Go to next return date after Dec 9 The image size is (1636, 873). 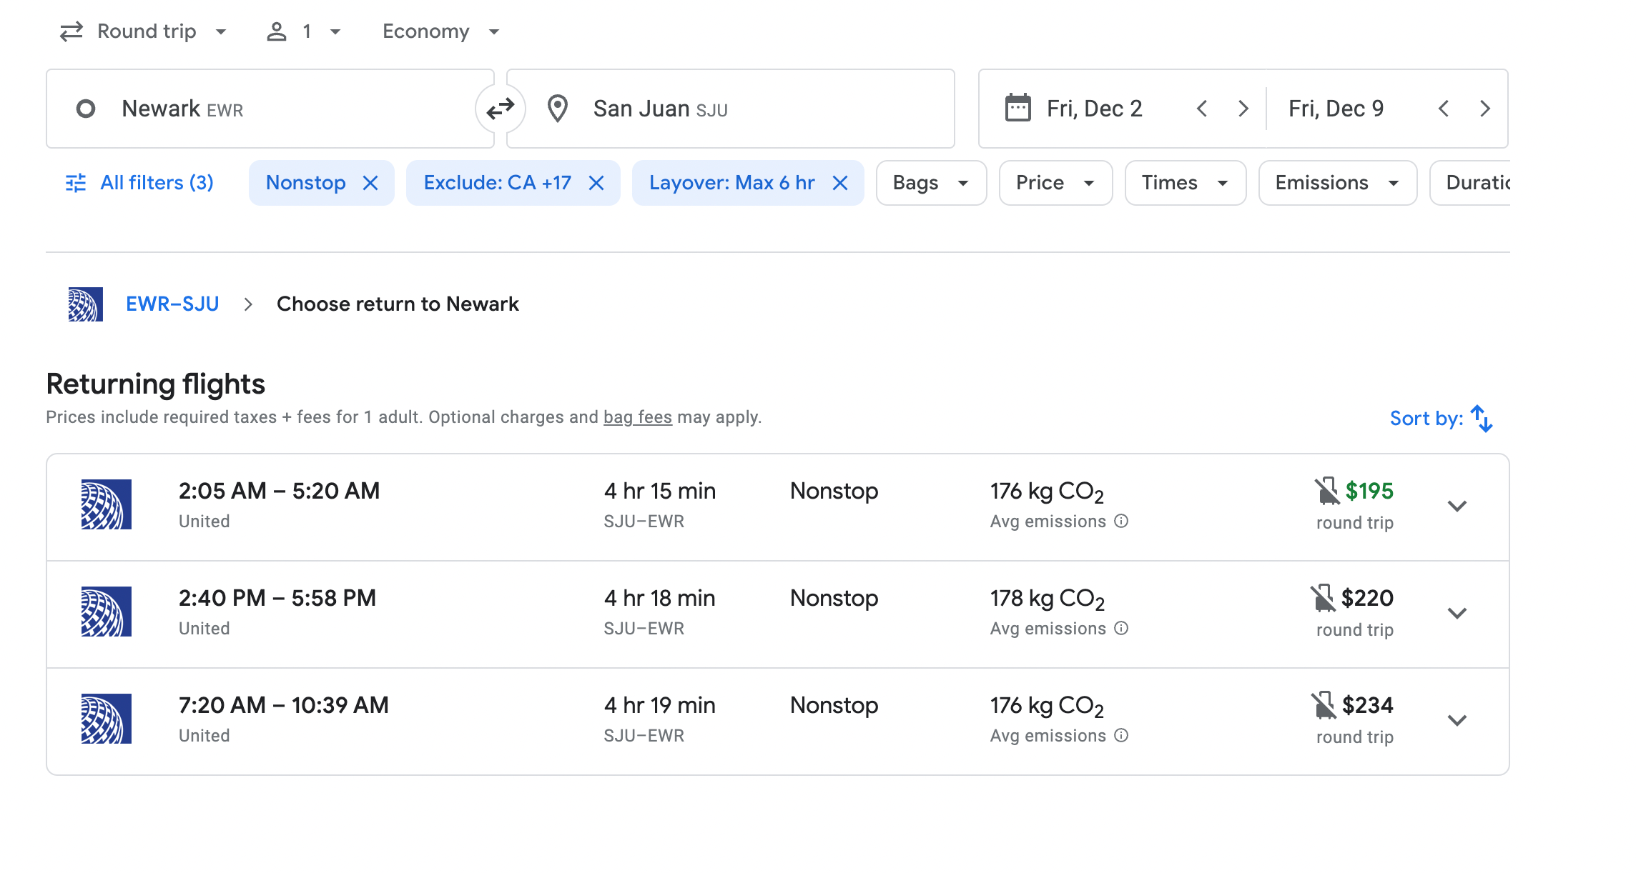(x=1485, y=109)
